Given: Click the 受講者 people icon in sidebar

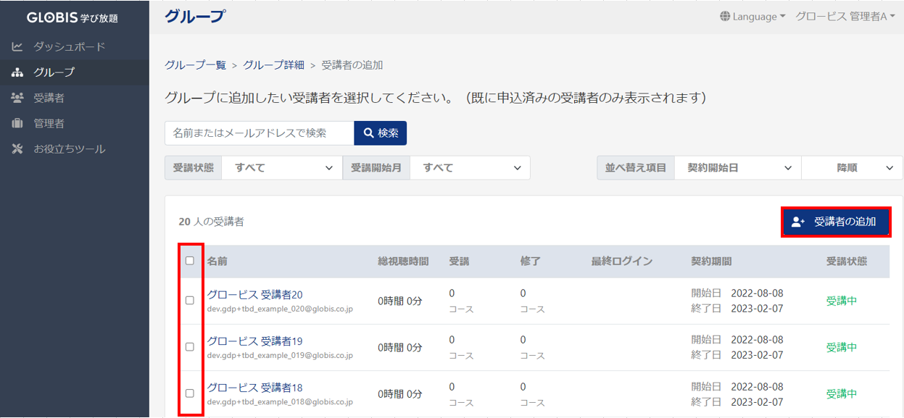Looking at the screenshot, I should point(17,98).
